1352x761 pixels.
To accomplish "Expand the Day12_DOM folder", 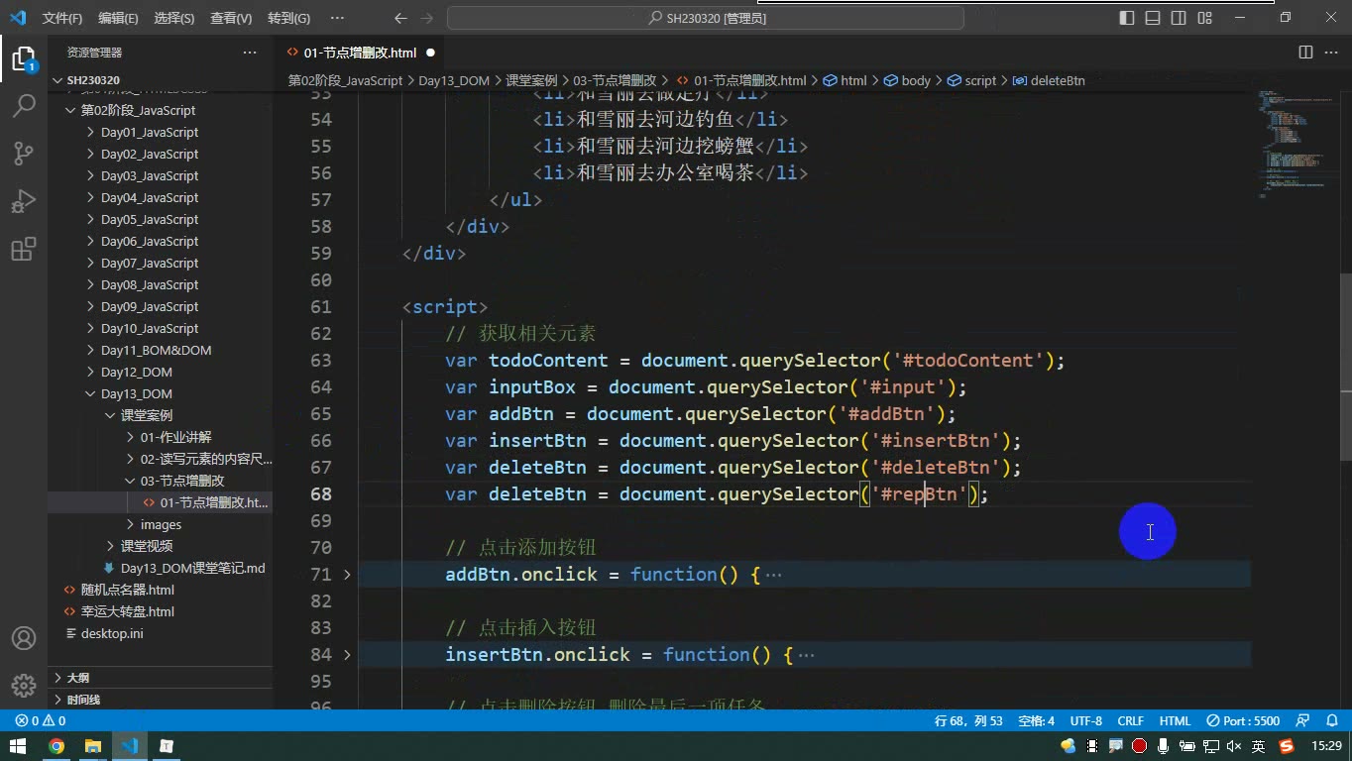I will click(91, 373).
